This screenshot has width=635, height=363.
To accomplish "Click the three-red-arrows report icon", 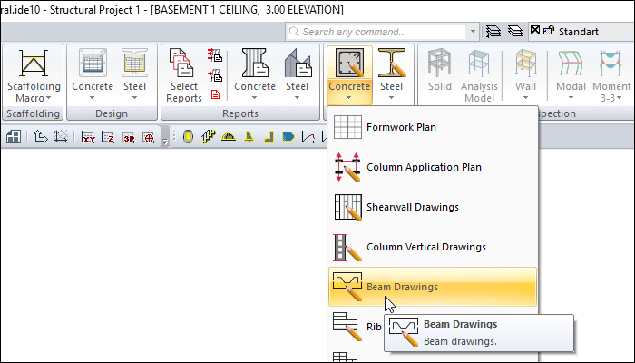I will tap(215, 54).
